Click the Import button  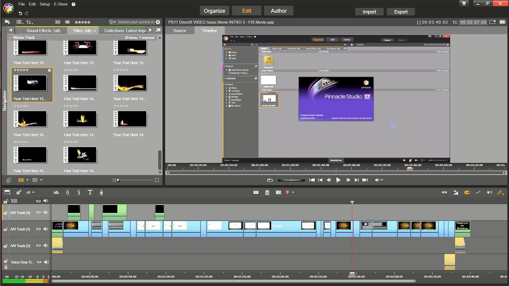pyautogui.click(x=369, y=12)
